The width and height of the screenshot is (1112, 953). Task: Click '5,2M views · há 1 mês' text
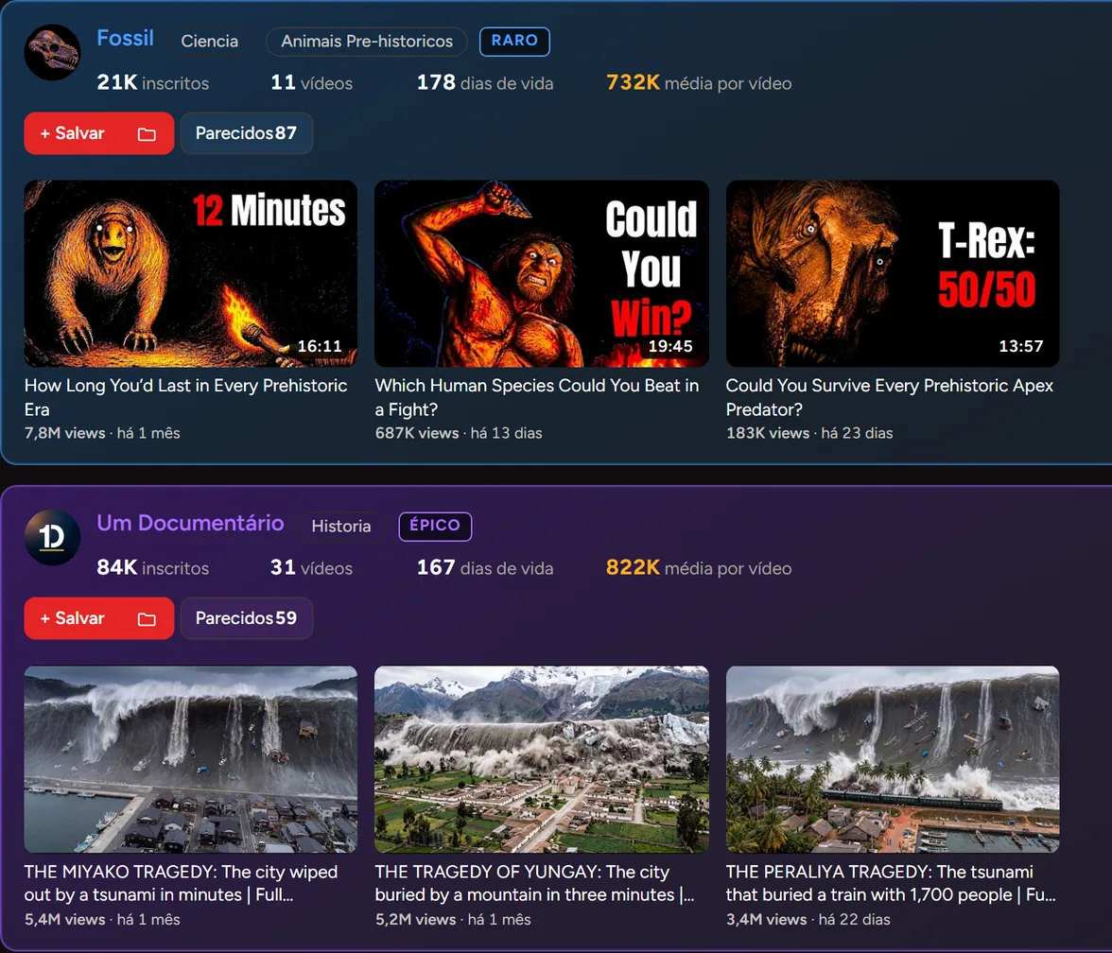click(453, 920)
